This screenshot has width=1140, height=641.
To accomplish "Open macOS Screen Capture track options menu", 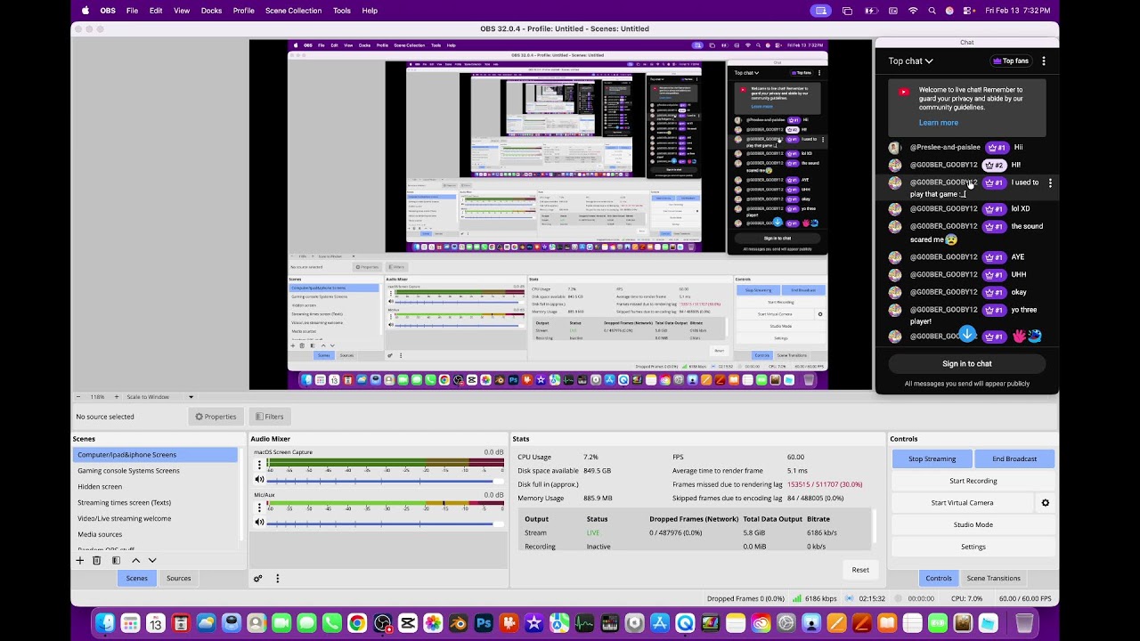I will [260, 464].
